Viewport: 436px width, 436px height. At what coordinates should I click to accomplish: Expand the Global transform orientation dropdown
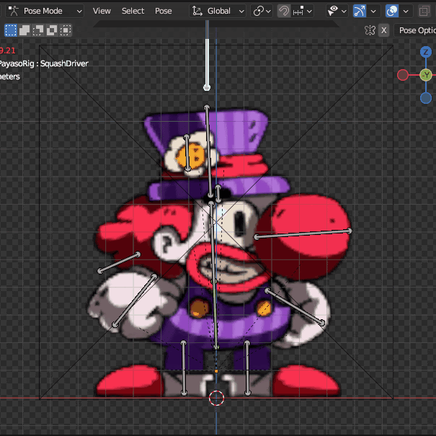click(x=218, y=11)
